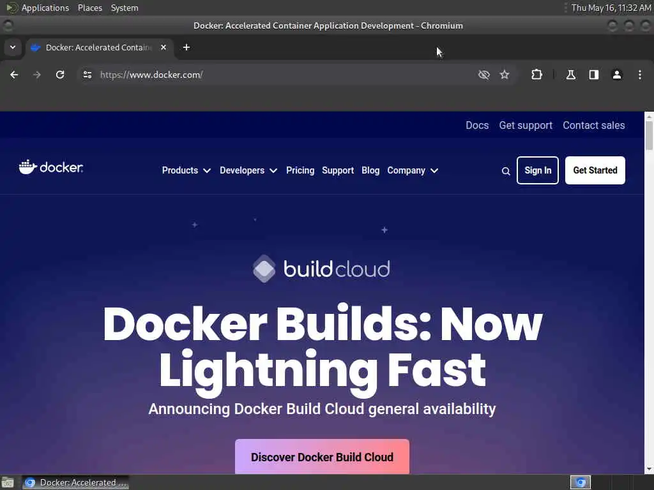The width and height of the screenshot is (654, 490).
Task: Open Chrome Labs flask icon
Action: 571,75
